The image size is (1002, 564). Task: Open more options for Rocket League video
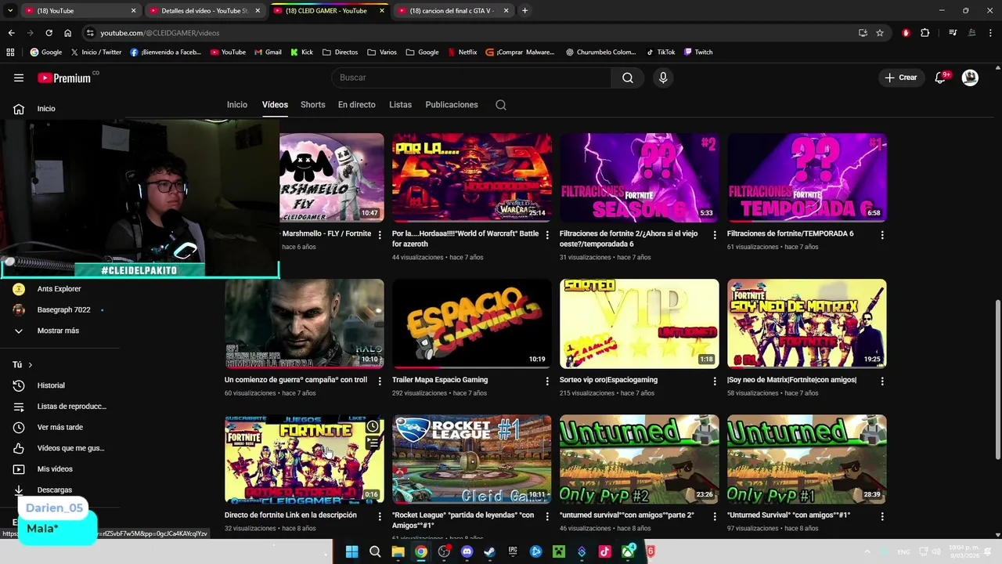pyautogui.click(x=547, y=516)
